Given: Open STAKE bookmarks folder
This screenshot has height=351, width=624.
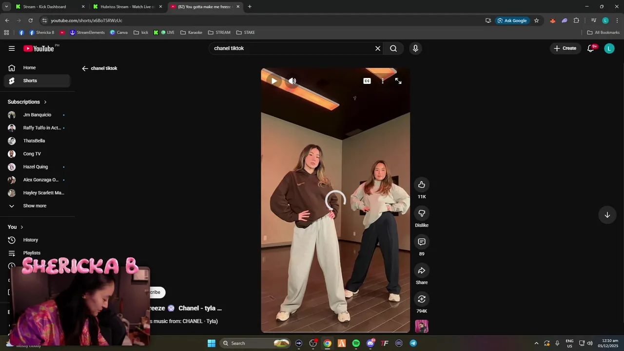Looking at the screenshot, I should point(246,33).
